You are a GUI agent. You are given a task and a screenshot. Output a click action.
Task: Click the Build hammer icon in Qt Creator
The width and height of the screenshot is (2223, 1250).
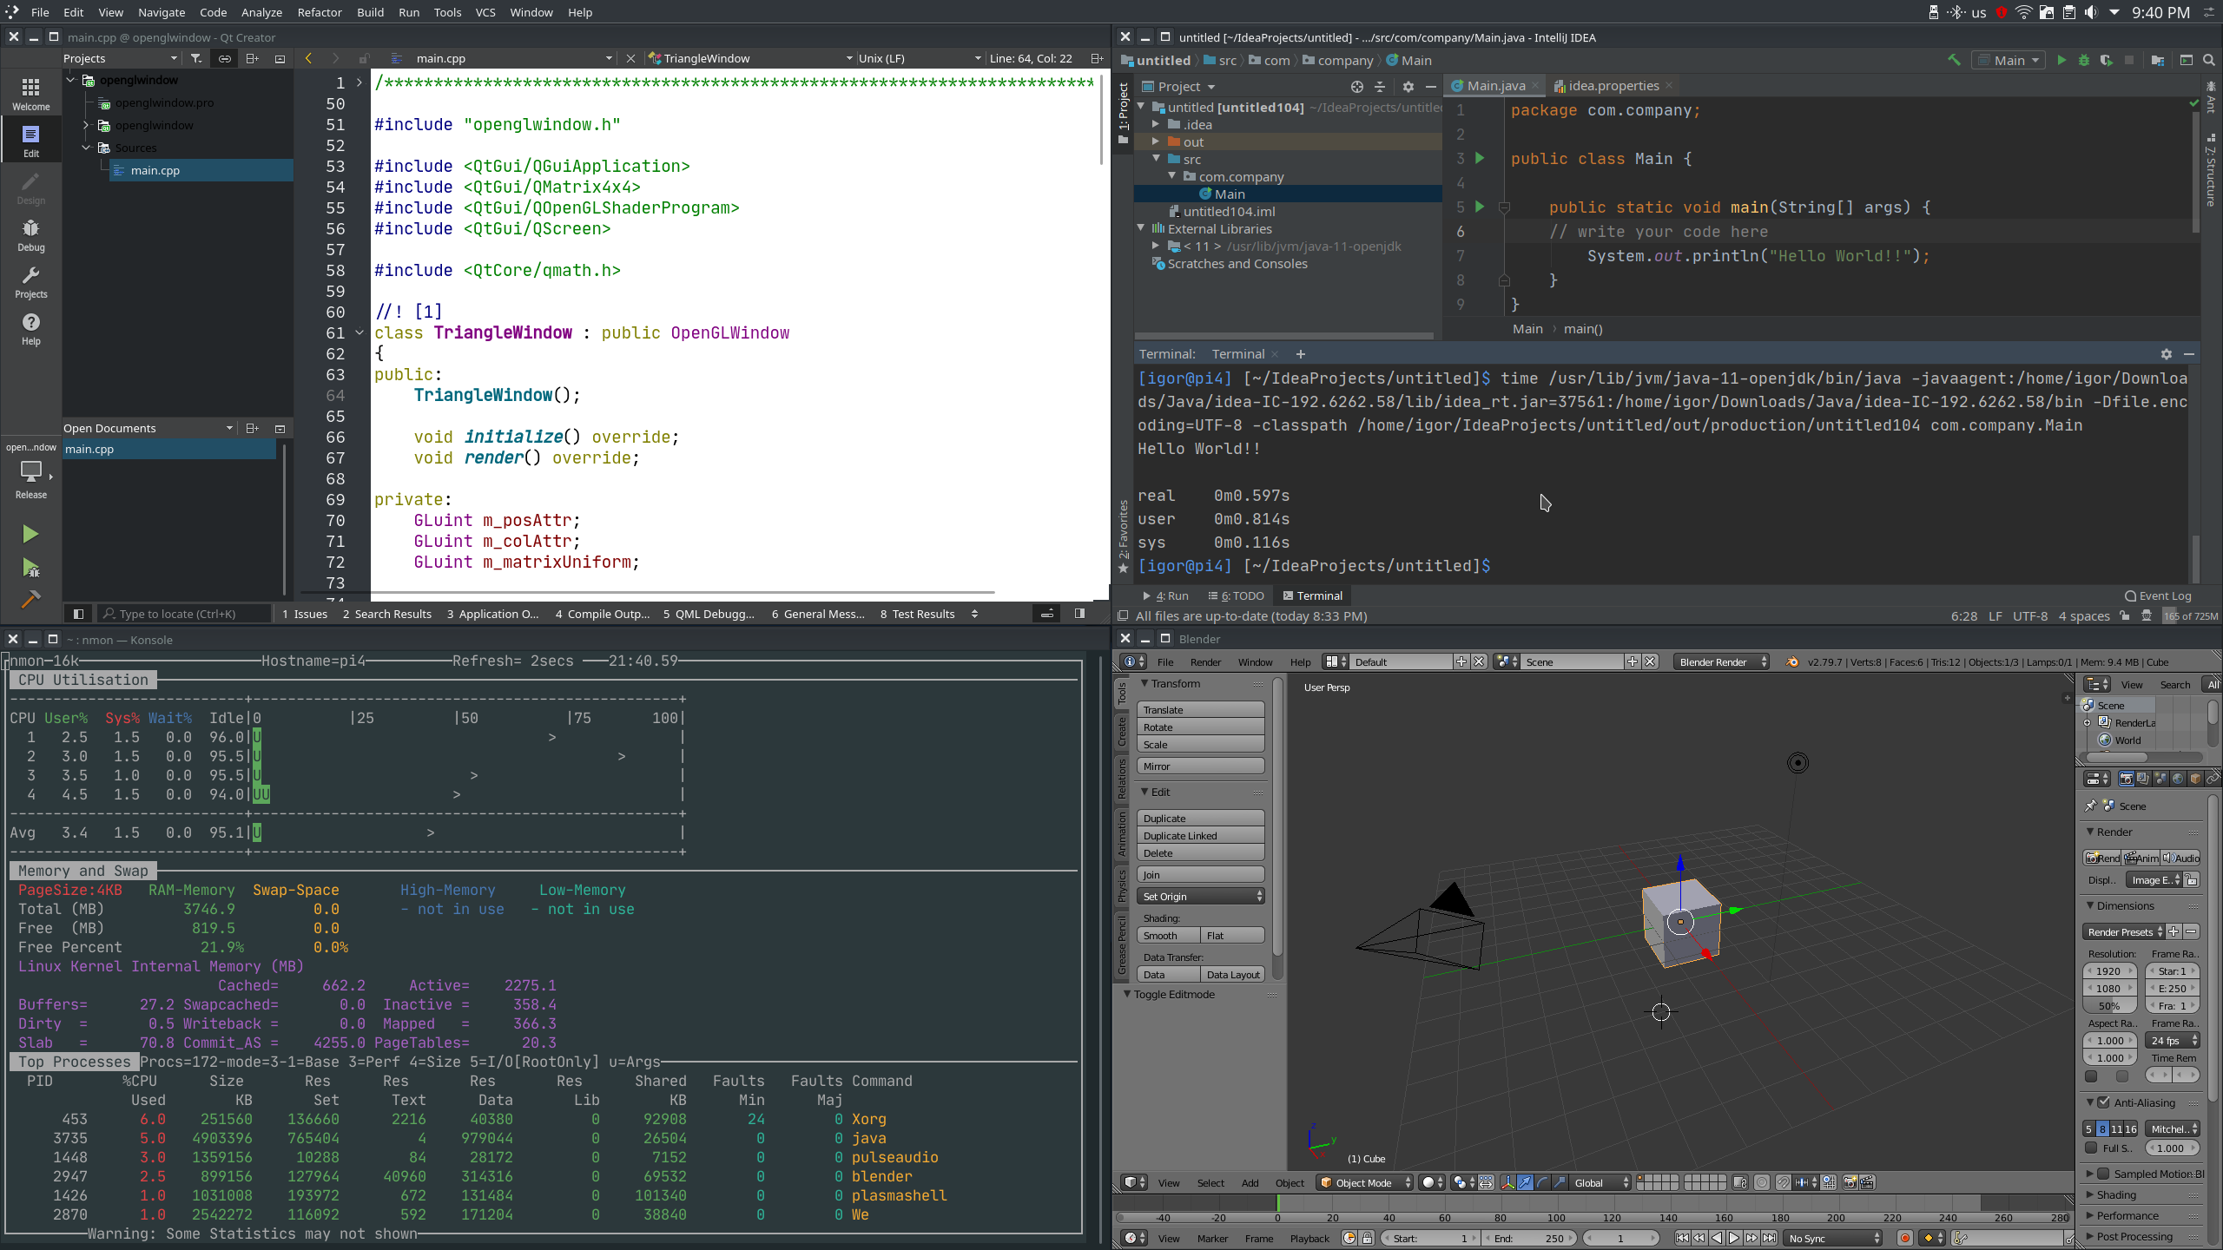pyautogui.click(x=30, y=599)
